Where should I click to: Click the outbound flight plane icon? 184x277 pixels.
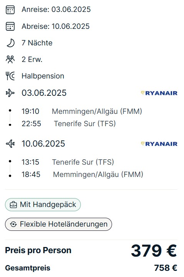tap(10, 93)
